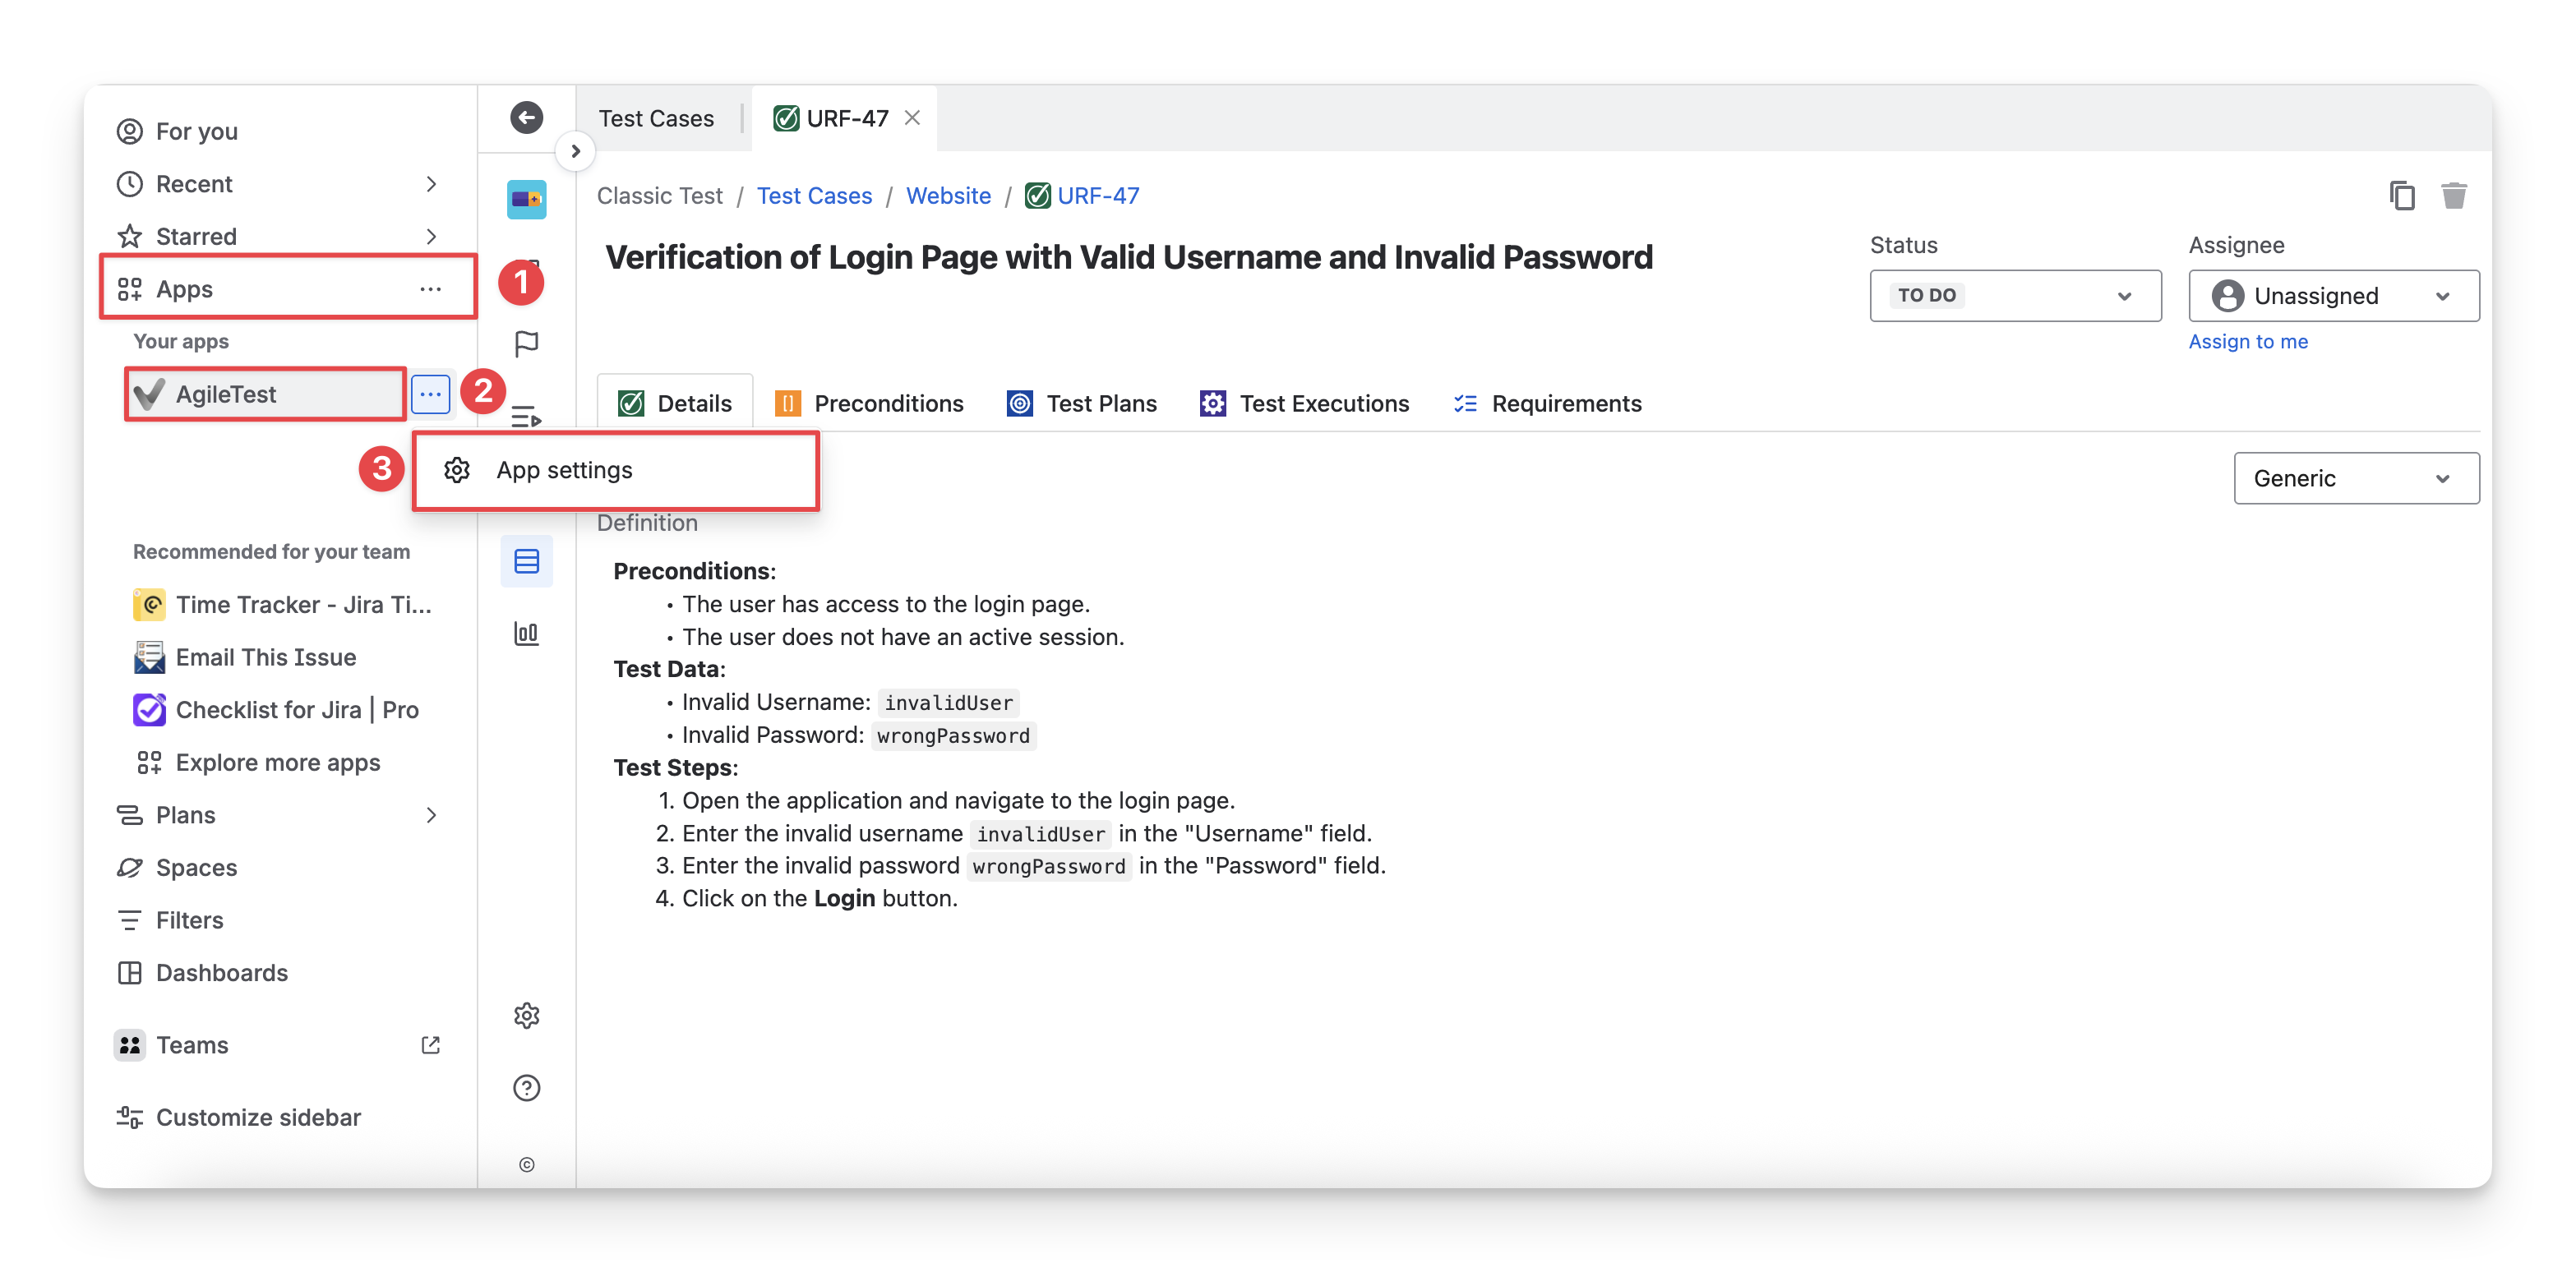Click the highlighted list view icon
The width and height of the screenshot is (2576, 1272).
point(526,561)
